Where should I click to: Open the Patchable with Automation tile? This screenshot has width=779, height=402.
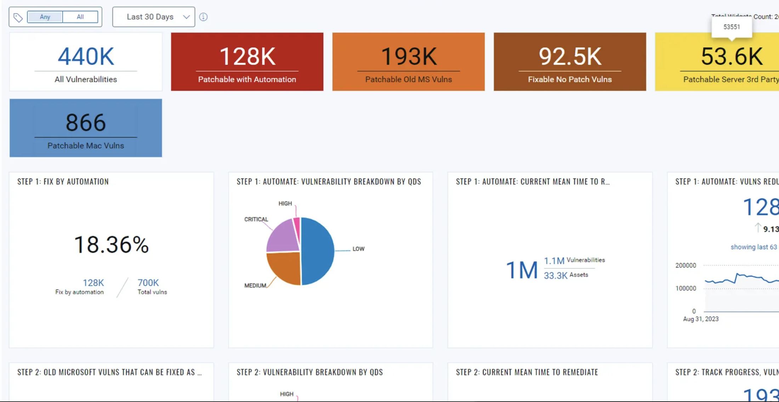pos(247,62)
